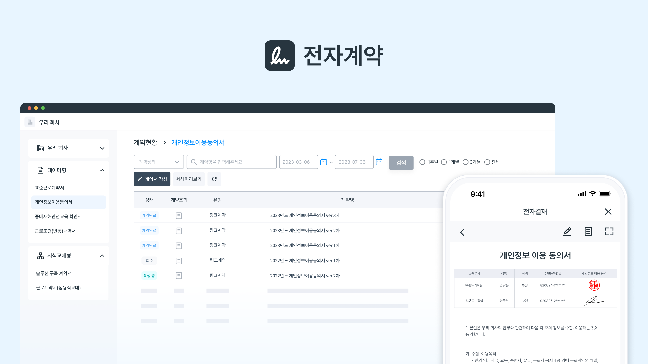Click the 계약서 작성 button
Screen dimensions: 648x364
(152, 179)
